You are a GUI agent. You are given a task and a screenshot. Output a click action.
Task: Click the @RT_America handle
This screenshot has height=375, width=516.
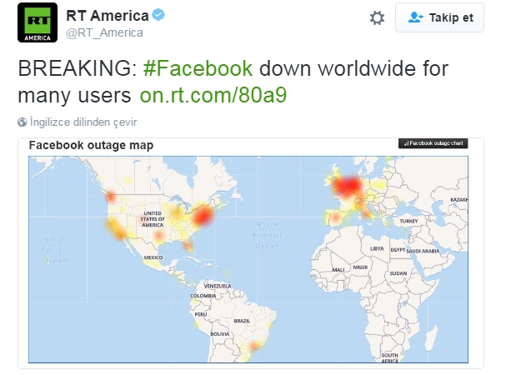(105, 32)
